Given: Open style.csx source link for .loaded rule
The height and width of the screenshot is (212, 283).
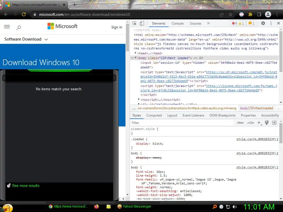Looking at the screenshot, I should point(257,139).
